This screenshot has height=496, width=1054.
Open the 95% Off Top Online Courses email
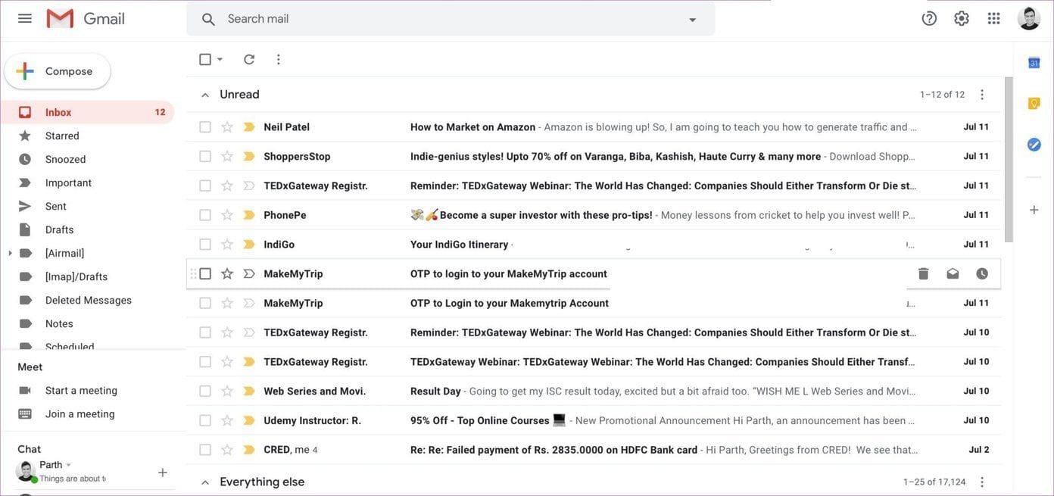coord(594,420)
